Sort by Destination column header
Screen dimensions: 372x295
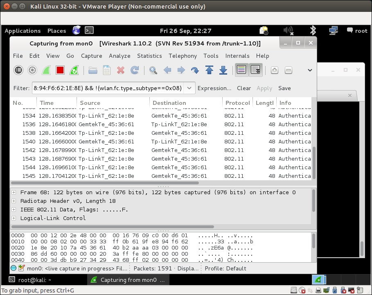(186, 103)
